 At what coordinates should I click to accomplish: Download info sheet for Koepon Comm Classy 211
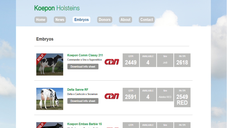click(83, 67)
